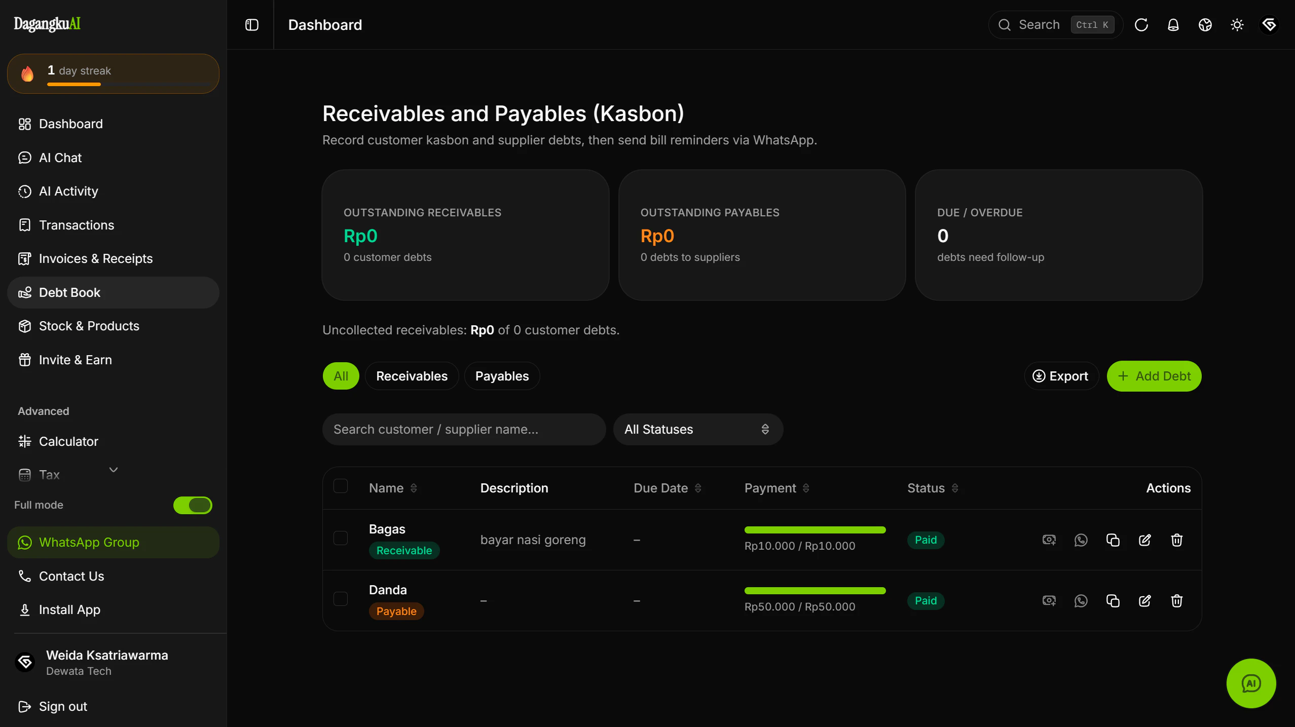The image size is (1295, 727).
Task: Send WhatsApp reminder for Bagas
Action: coord(1081,540)
